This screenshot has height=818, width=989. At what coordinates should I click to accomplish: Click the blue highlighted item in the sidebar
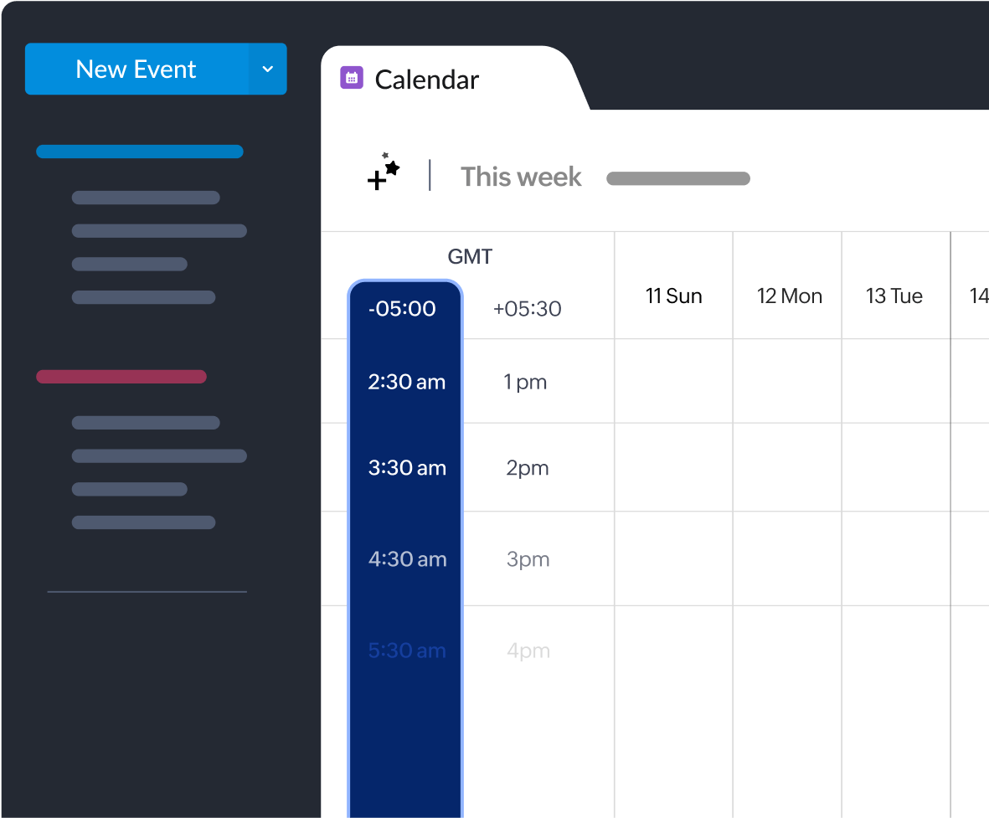click(139, 152)
